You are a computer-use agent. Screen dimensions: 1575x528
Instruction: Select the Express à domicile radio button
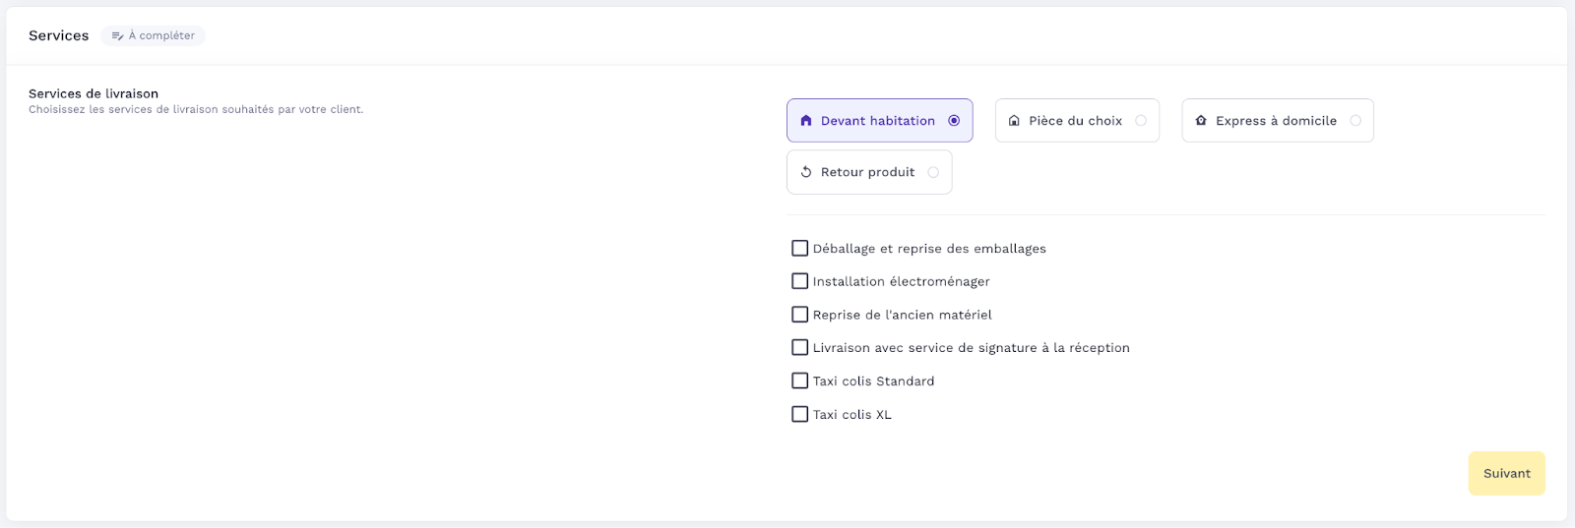(1355, 121)
